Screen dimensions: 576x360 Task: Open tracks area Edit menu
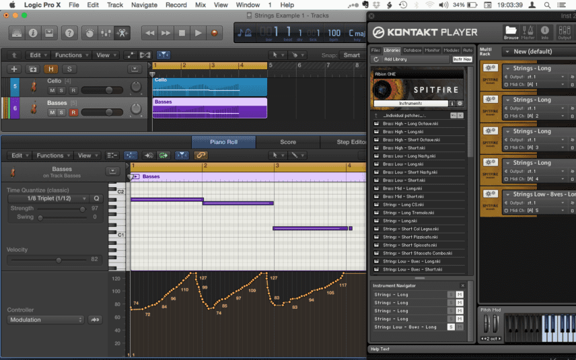(x=38, y=55)
